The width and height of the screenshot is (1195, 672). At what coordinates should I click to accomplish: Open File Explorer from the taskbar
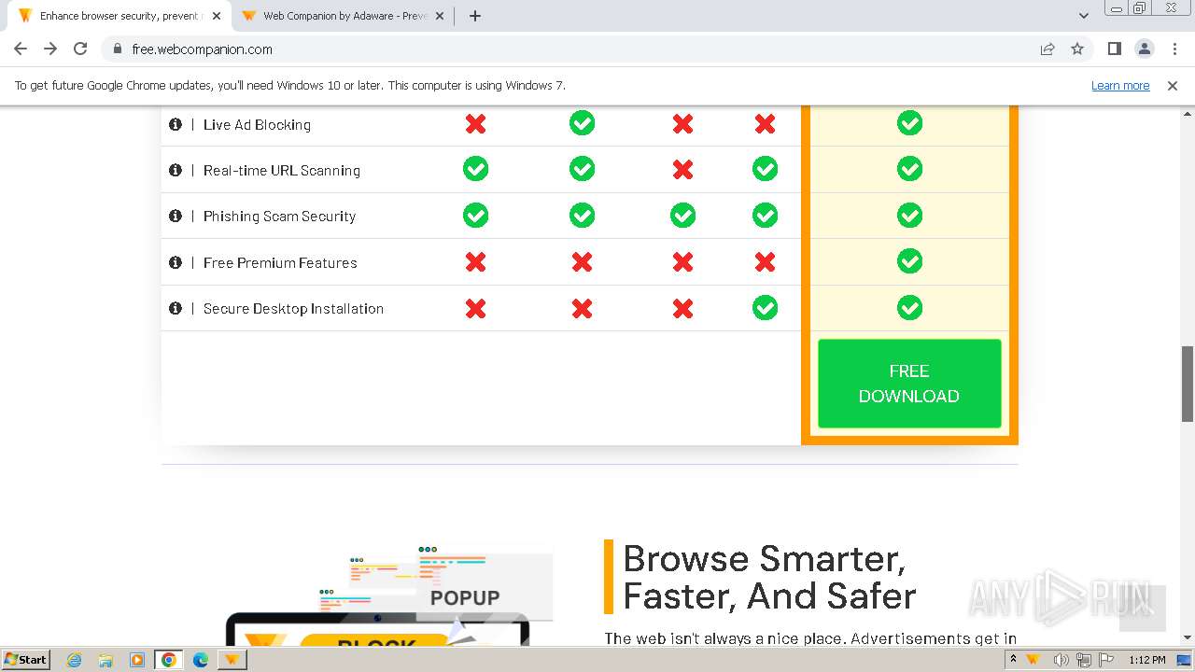tap(105, 660)
